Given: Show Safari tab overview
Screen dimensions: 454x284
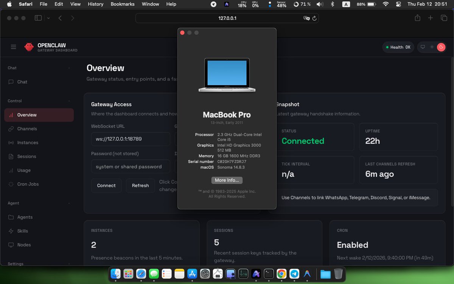Looking at the screenshot, I should [444, 18].
